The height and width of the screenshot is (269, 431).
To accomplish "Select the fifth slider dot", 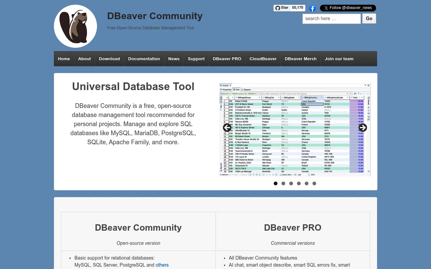I will click(306, 184).
